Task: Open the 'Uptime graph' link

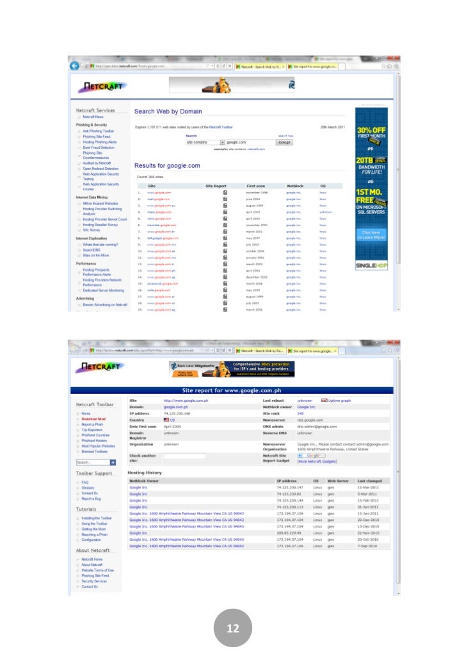Action: pos(339,400)
